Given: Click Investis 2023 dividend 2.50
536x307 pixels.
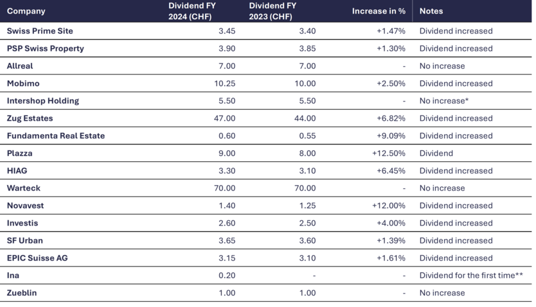Looking at the screenshot, I should click(x=307, y=223).
